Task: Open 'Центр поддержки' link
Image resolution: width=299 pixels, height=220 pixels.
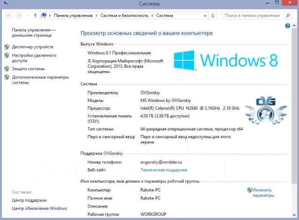Action: point(29,200)
